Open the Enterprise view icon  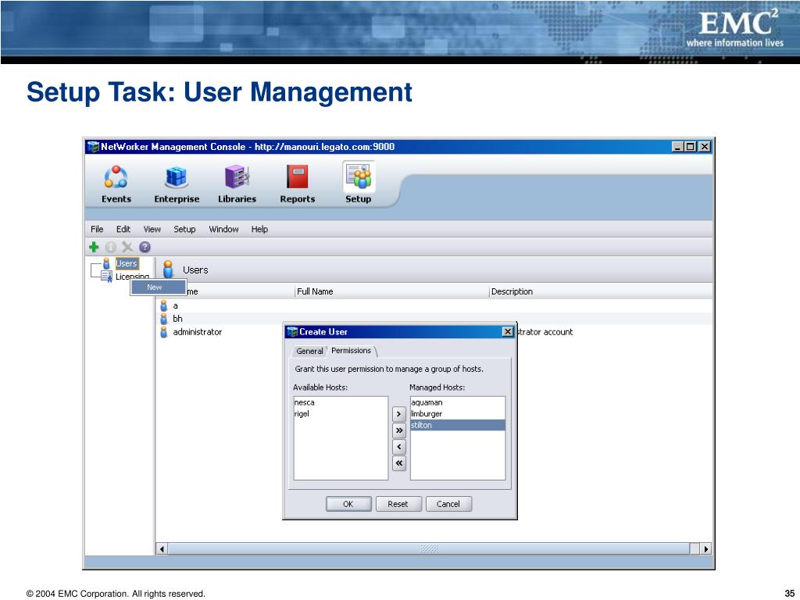click(x=177, y=177)
